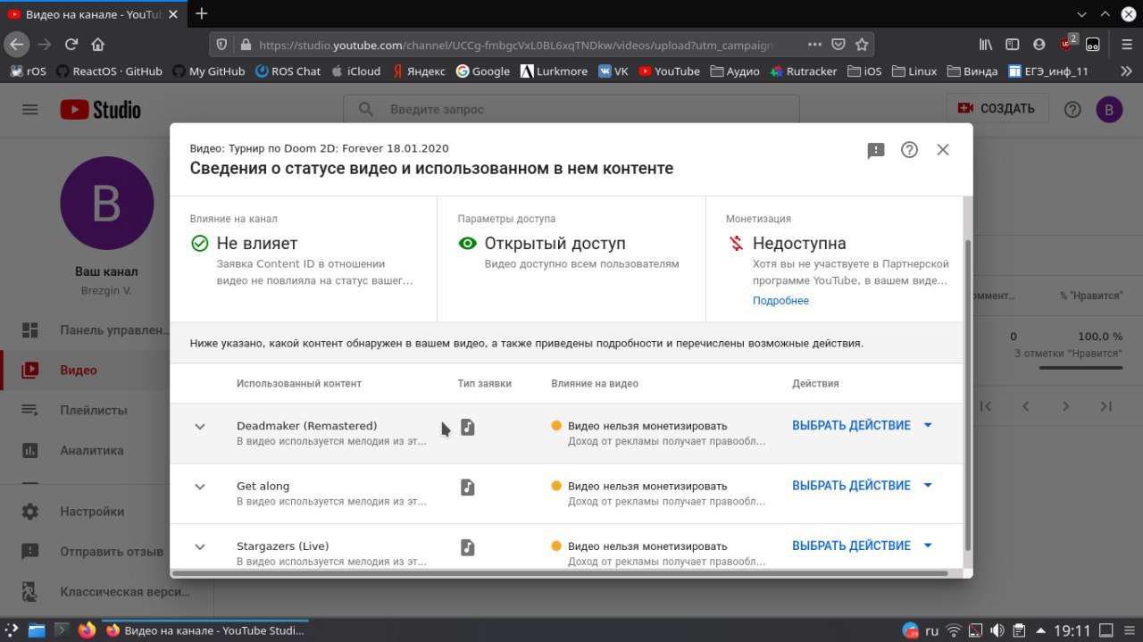Go to last page of video list
The image size is (1143, 642).
point(1105,406)
